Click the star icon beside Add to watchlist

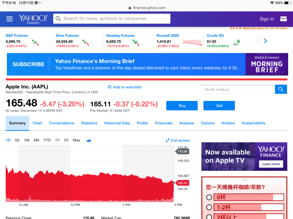(109, 87)
